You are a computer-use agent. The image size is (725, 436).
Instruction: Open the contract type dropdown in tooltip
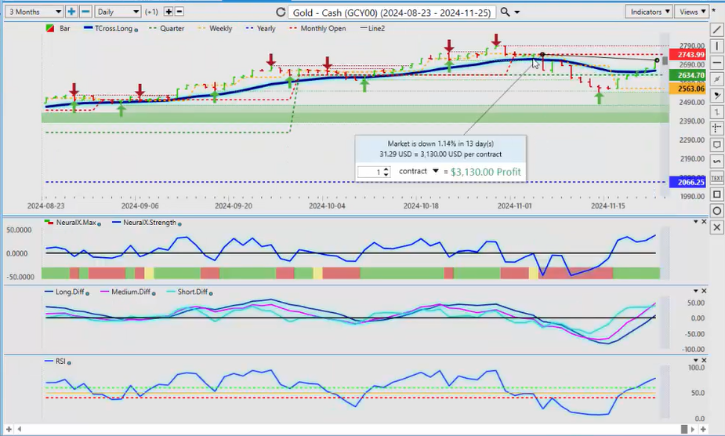pos(435,171)
